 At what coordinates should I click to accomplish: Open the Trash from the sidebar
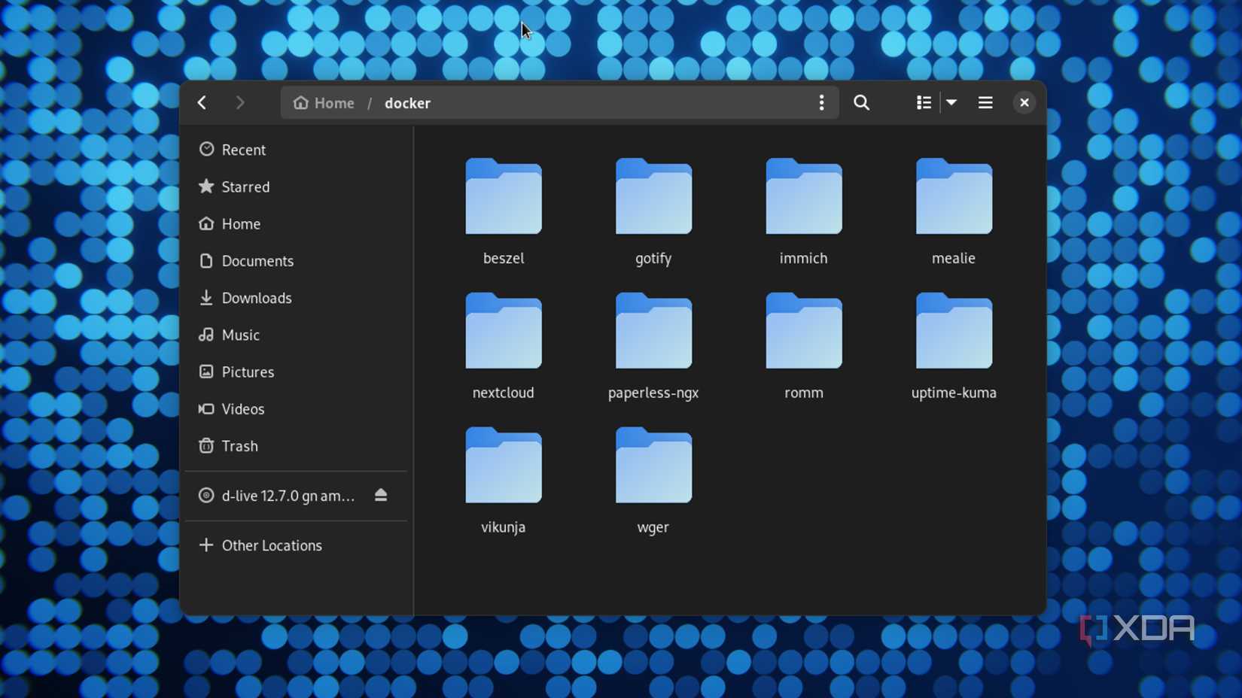pyautogui.click(x=239, y=445)
